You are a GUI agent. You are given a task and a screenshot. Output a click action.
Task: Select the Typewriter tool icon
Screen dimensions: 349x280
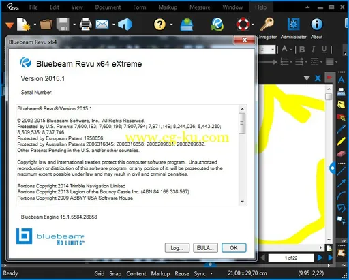pyautogui.click(x=342, y=92)
